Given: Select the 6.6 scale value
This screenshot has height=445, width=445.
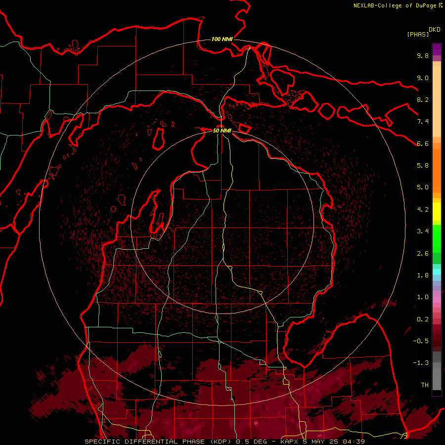Looking at the screenshot, I should [x=423, y=143].
